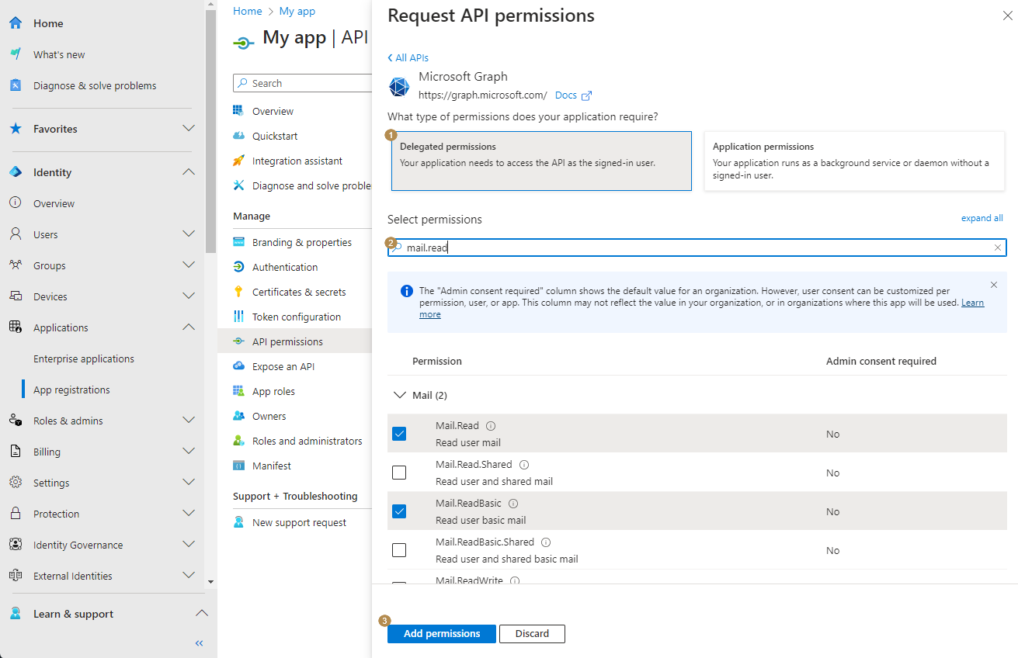Image resolution: width=1018 pixels, height=658 pixels.
Task: Go to Expose an API page
Action: click(283, 366)
